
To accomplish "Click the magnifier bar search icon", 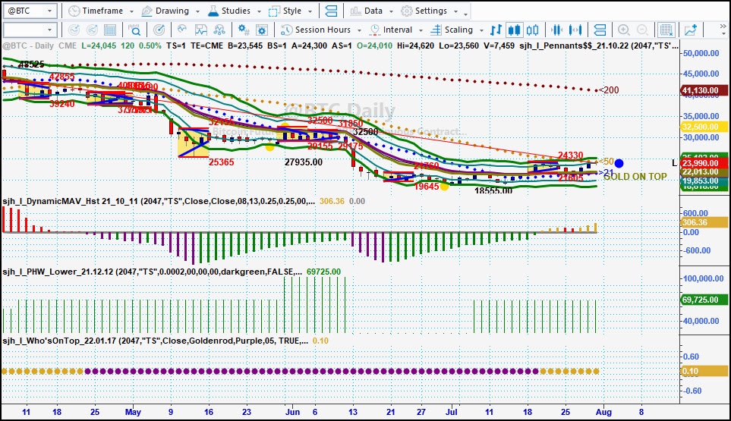I will coord(134,30).
